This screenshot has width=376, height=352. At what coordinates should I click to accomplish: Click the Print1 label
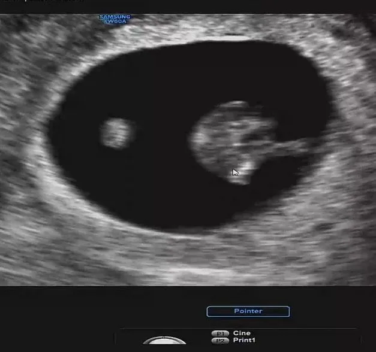click(x=244, y=340)
